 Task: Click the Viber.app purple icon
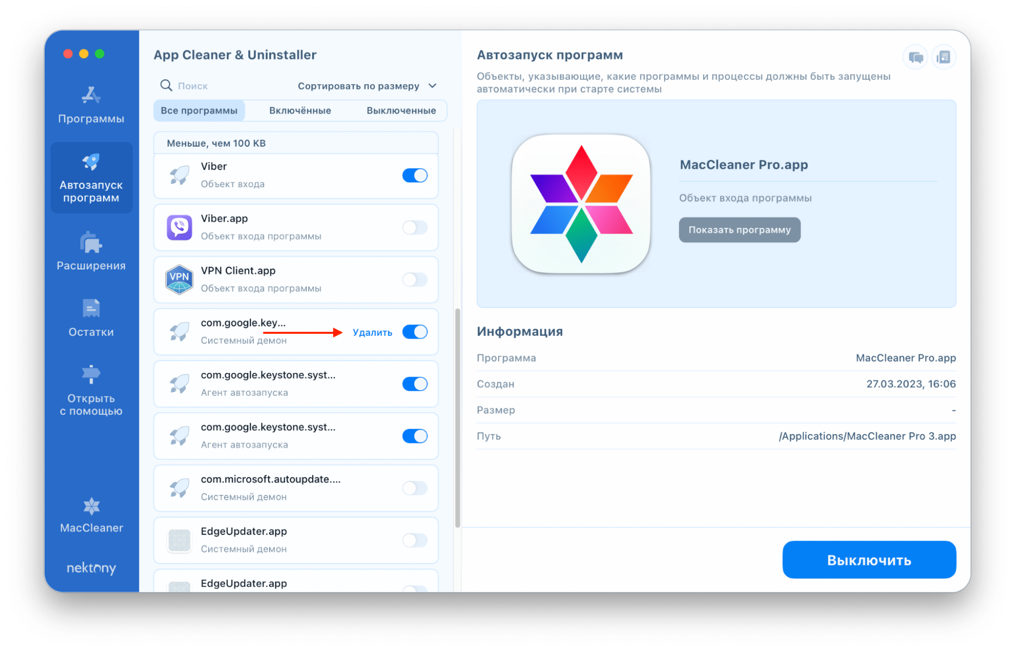[x=179, y=227]
